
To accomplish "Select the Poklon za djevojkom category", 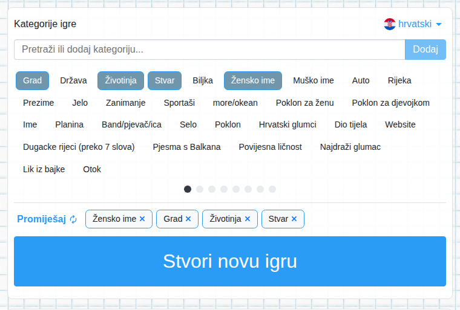I will (390, 103).
